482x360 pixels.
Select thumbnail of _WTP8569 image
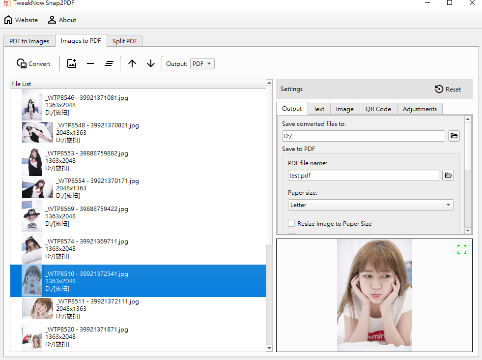(31, 216)
